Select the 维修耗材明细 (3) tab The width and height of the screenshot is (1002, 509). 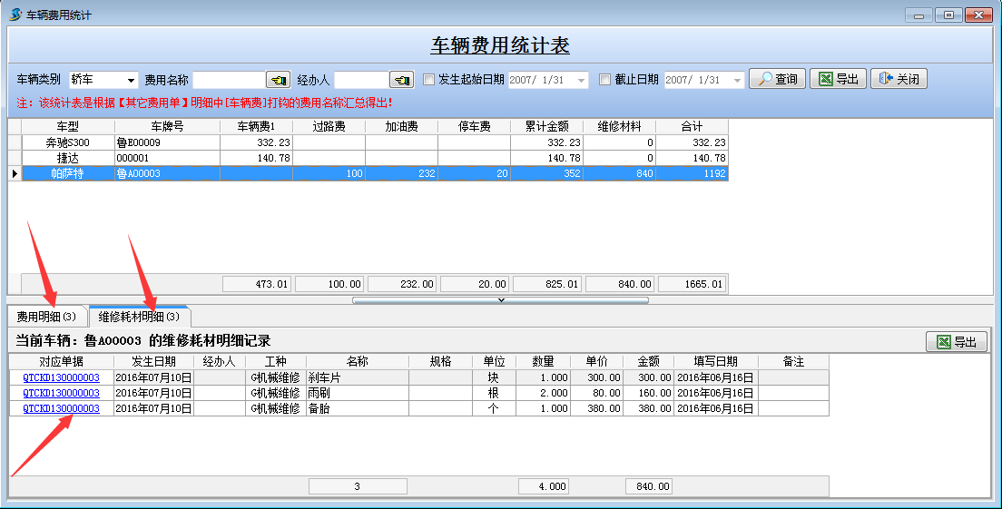(x=139, y=317)
